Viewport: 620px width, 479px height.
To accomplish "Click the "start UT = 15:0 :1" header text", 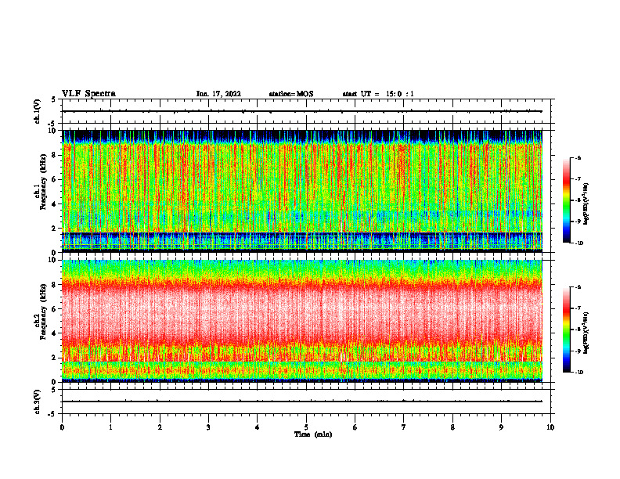I will click(378, 94).
